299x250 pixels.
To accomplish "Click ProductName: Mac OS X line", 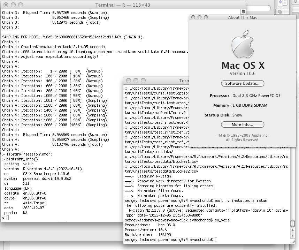I will pos(150,225).
